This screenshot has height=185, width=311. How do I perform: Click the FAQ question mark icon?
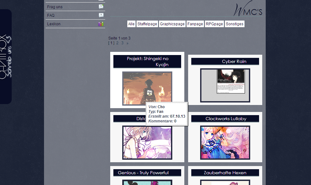101,15
